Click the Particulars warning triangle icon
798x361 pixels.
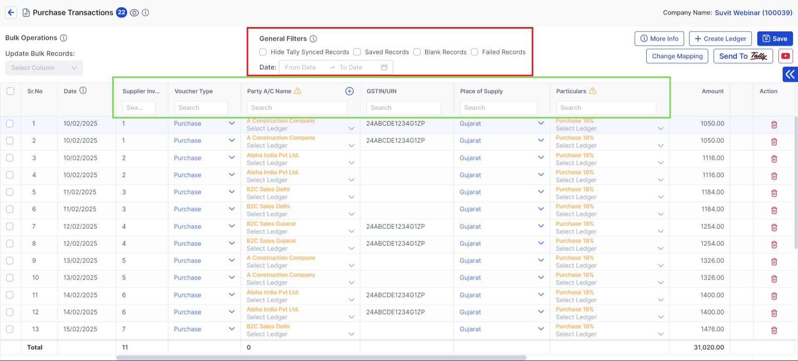pos(593,91)
